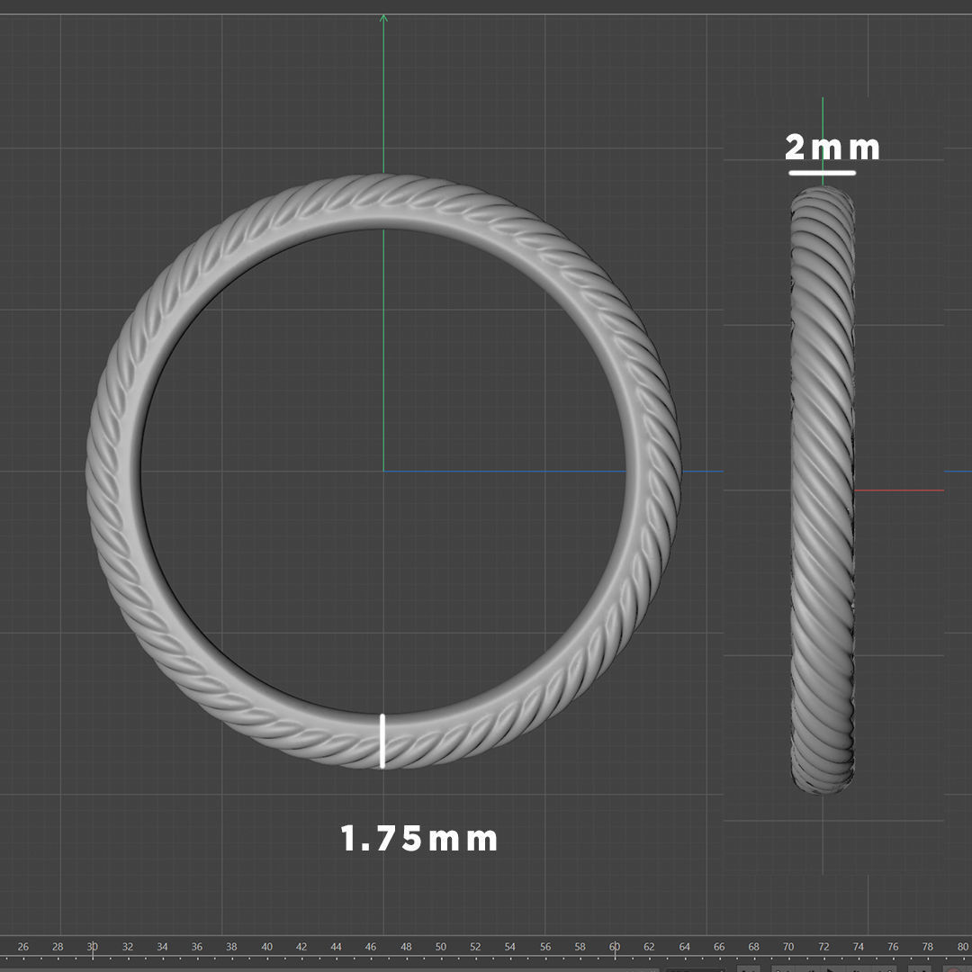972x972 pixels.
Task: Click frame 74 on the timeline ruler
Action: (x=859, y=947)
